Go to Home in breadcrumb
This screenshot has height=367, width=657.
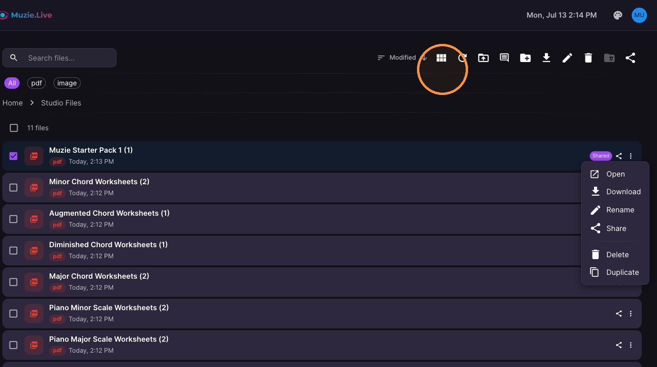tap(12, 103)
